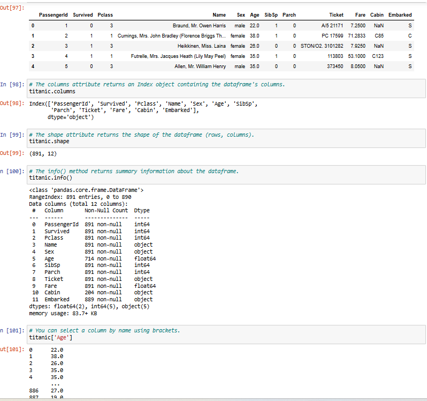Click the titanic.columns code cell
The height and width of the screenshot is (401, 427).
[226, 88]
